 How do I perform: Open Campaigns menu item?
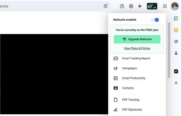pos(137,68)
